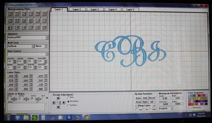212x123 pixels.
Task: Click the Save button in System Functions
Action: [138, 98]
